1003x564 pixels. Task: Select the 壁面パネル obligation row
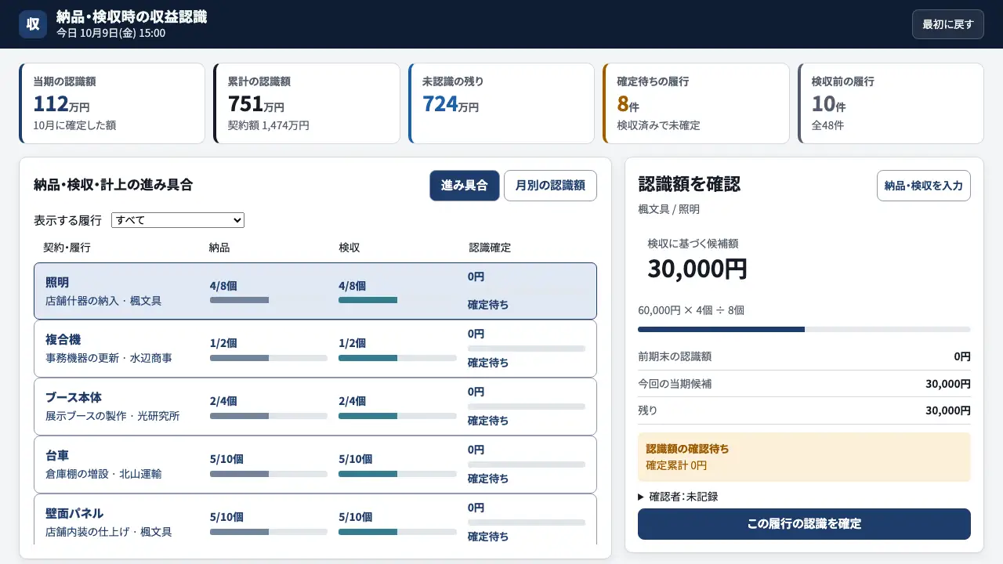point(315,519)
